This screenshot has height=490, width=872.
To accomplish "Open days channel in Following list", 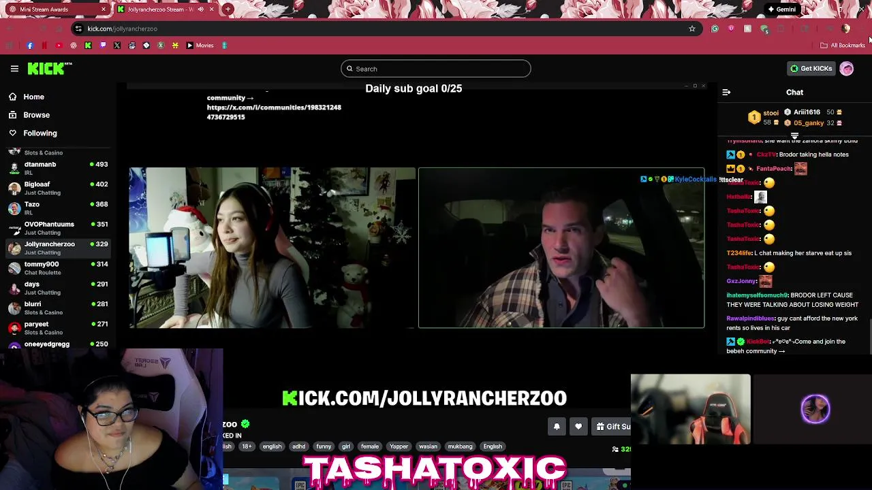I will click(58, 288).
